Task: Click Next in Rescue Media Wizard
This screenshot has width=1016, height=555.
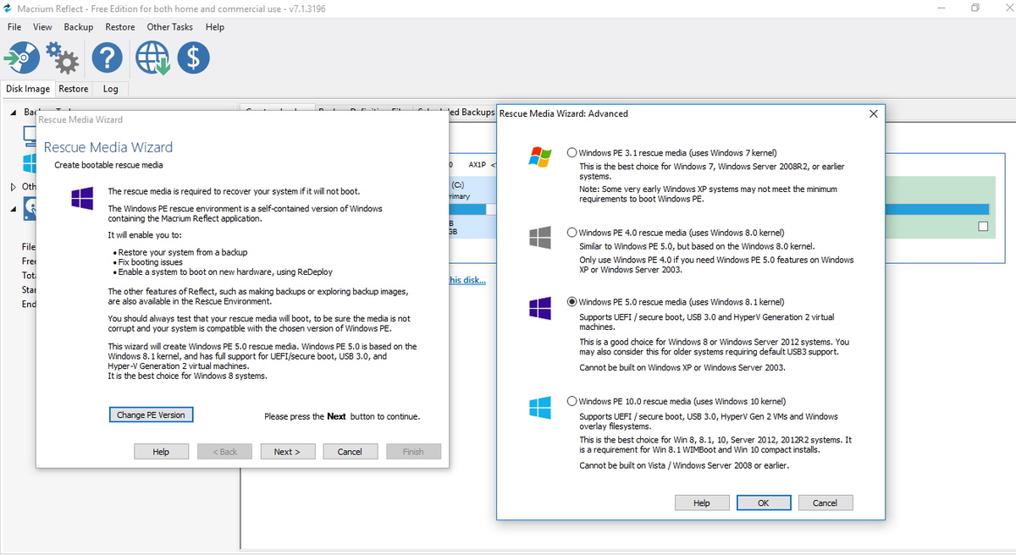Action: coord(287,452)
